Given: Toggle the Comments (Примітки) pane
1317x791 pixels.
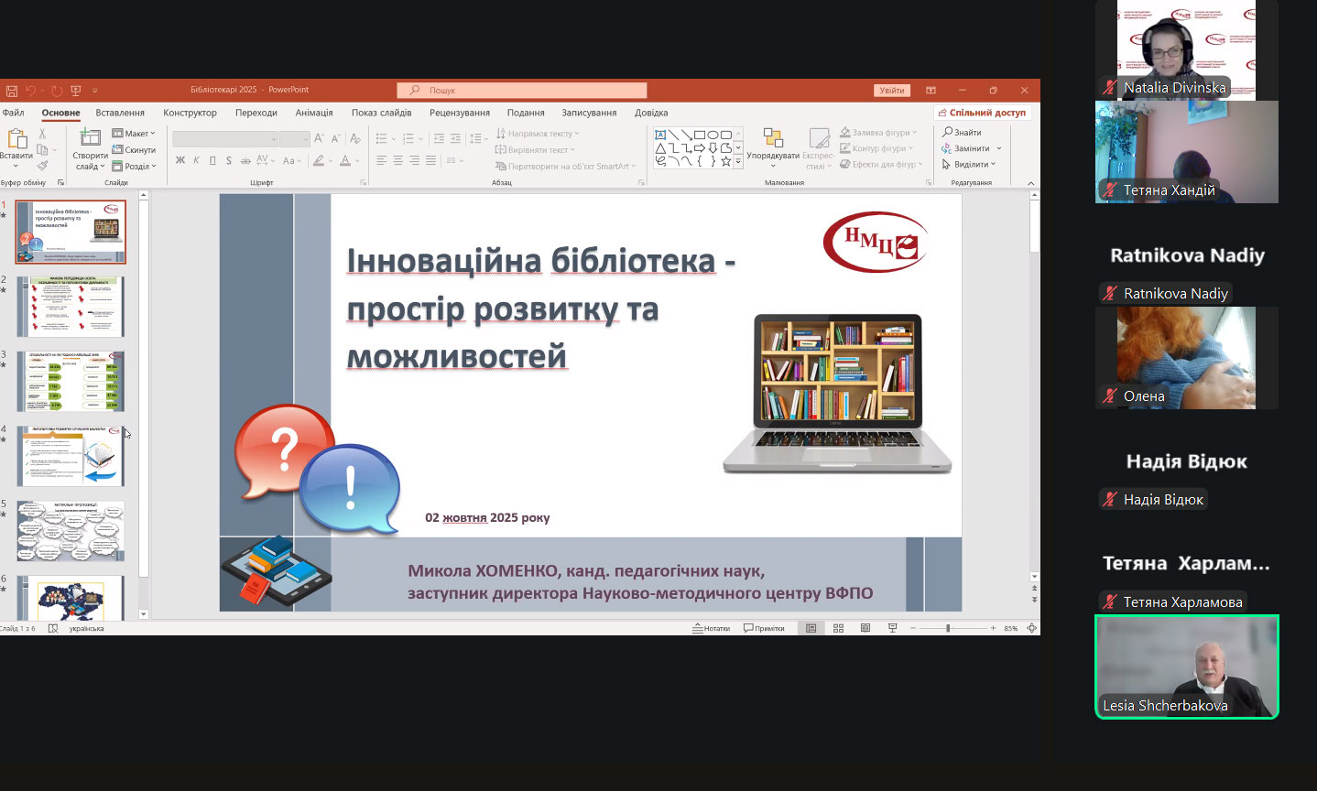Looking at the screenshot, I should tap(764, 628).
